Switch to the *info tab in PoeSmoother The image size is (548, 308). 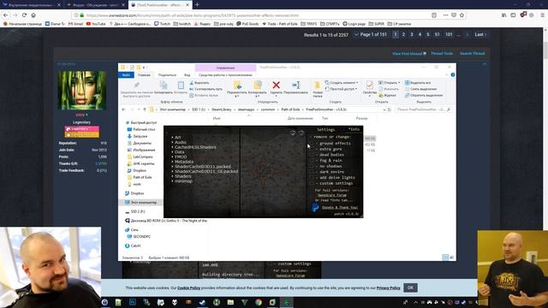click(x=354, y=129)
